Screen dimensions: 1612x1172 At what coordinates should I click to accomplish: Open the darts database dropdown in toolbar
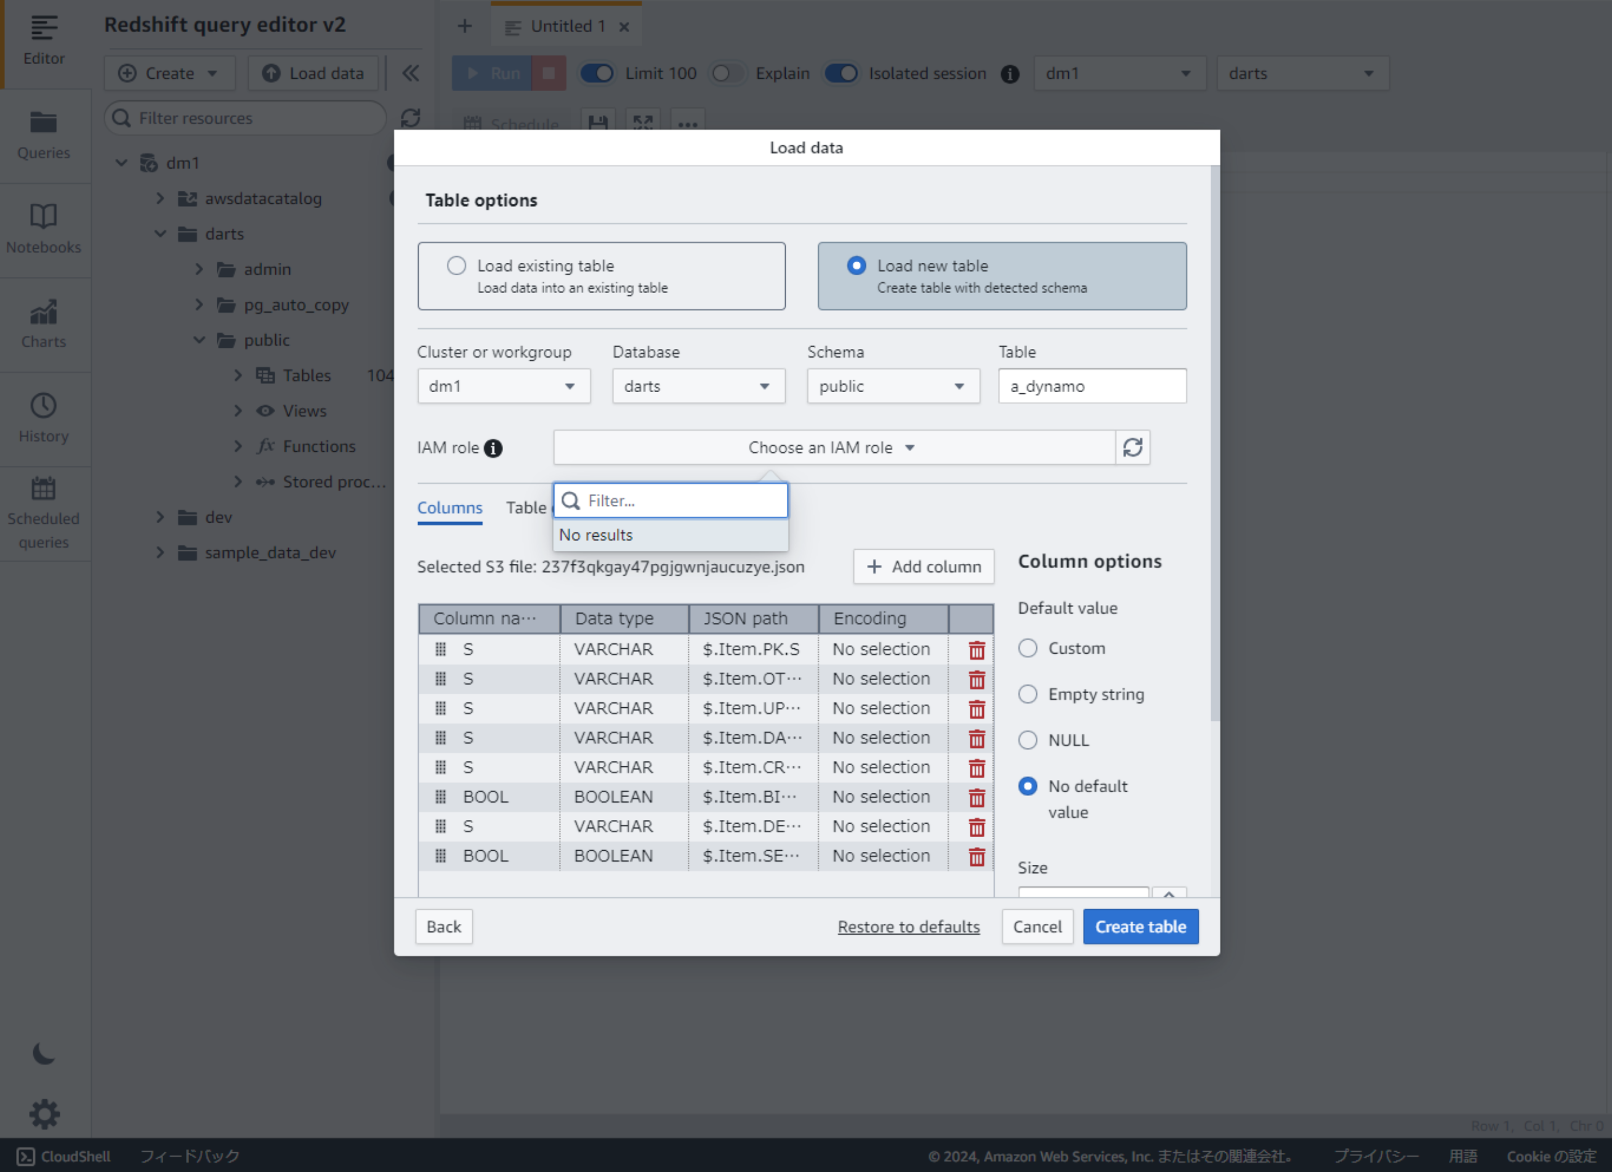pos(1303,73)
